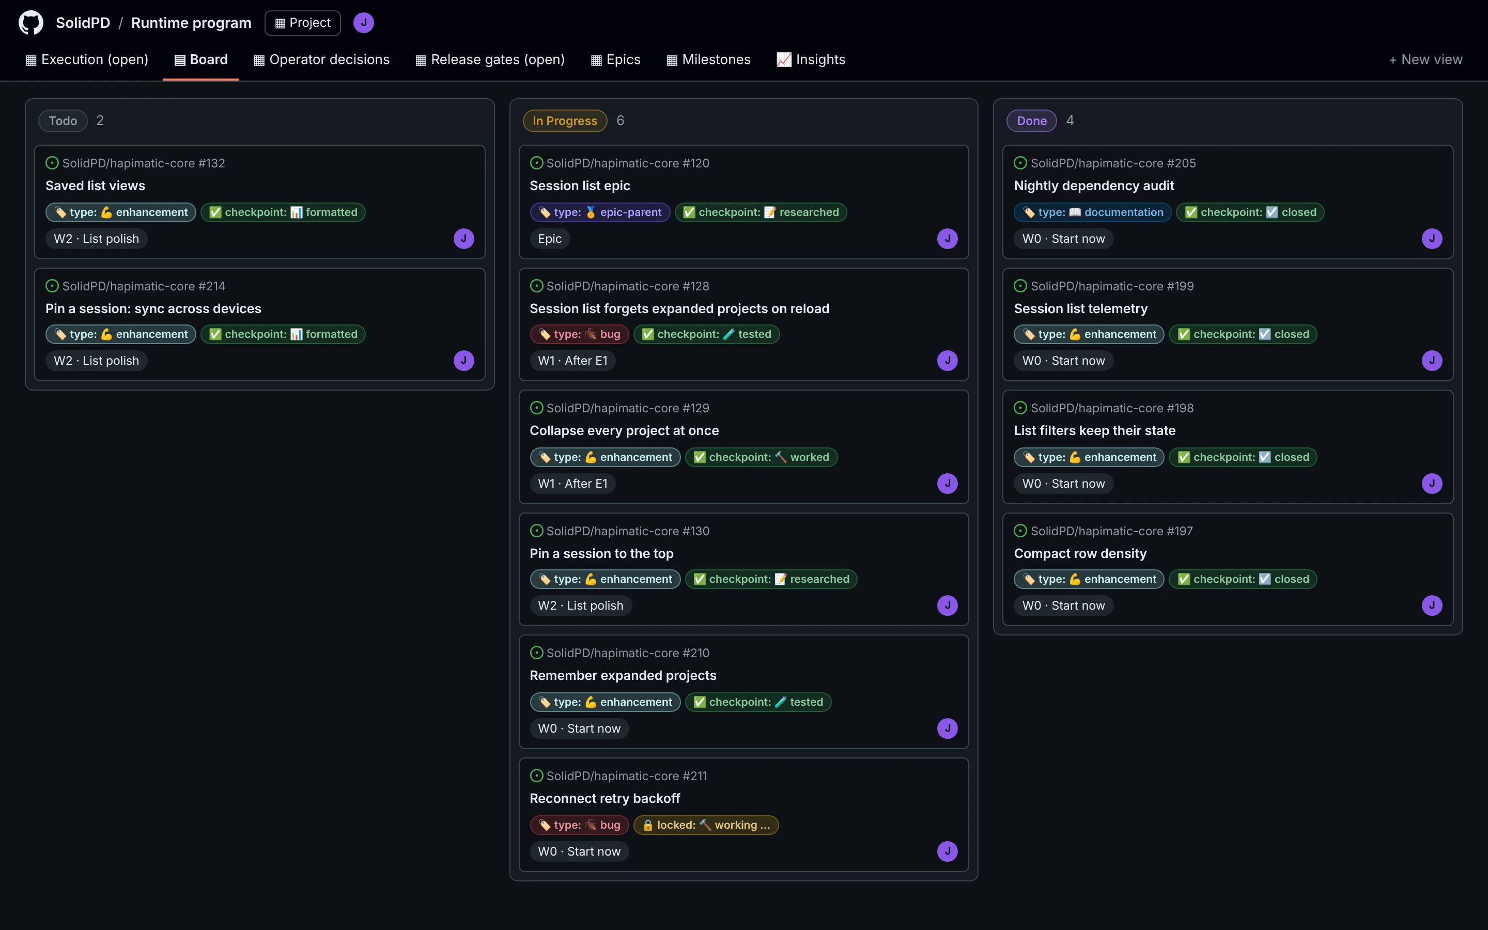Viewport: 1488px width, 930px height.
Task: Click epic-parent type label on card #120
Action: pos(600,212)
